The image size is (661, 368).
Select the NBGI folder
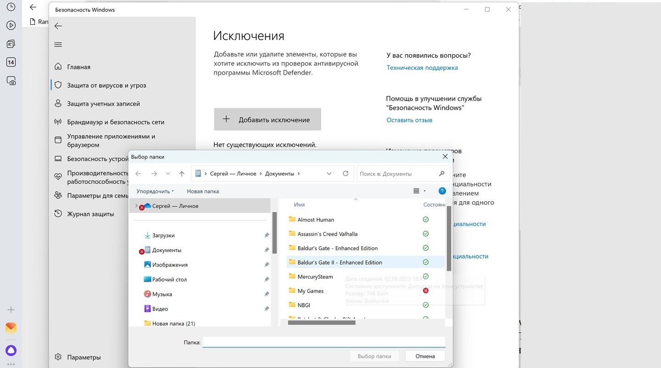[x=303, y=305]
